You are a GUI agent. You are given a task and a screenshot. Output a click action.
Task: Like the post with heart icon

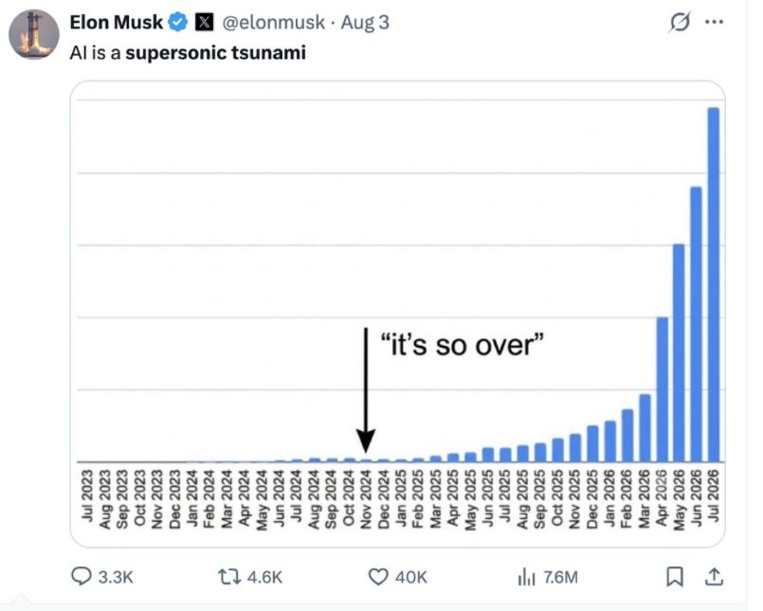pos(378,577)
